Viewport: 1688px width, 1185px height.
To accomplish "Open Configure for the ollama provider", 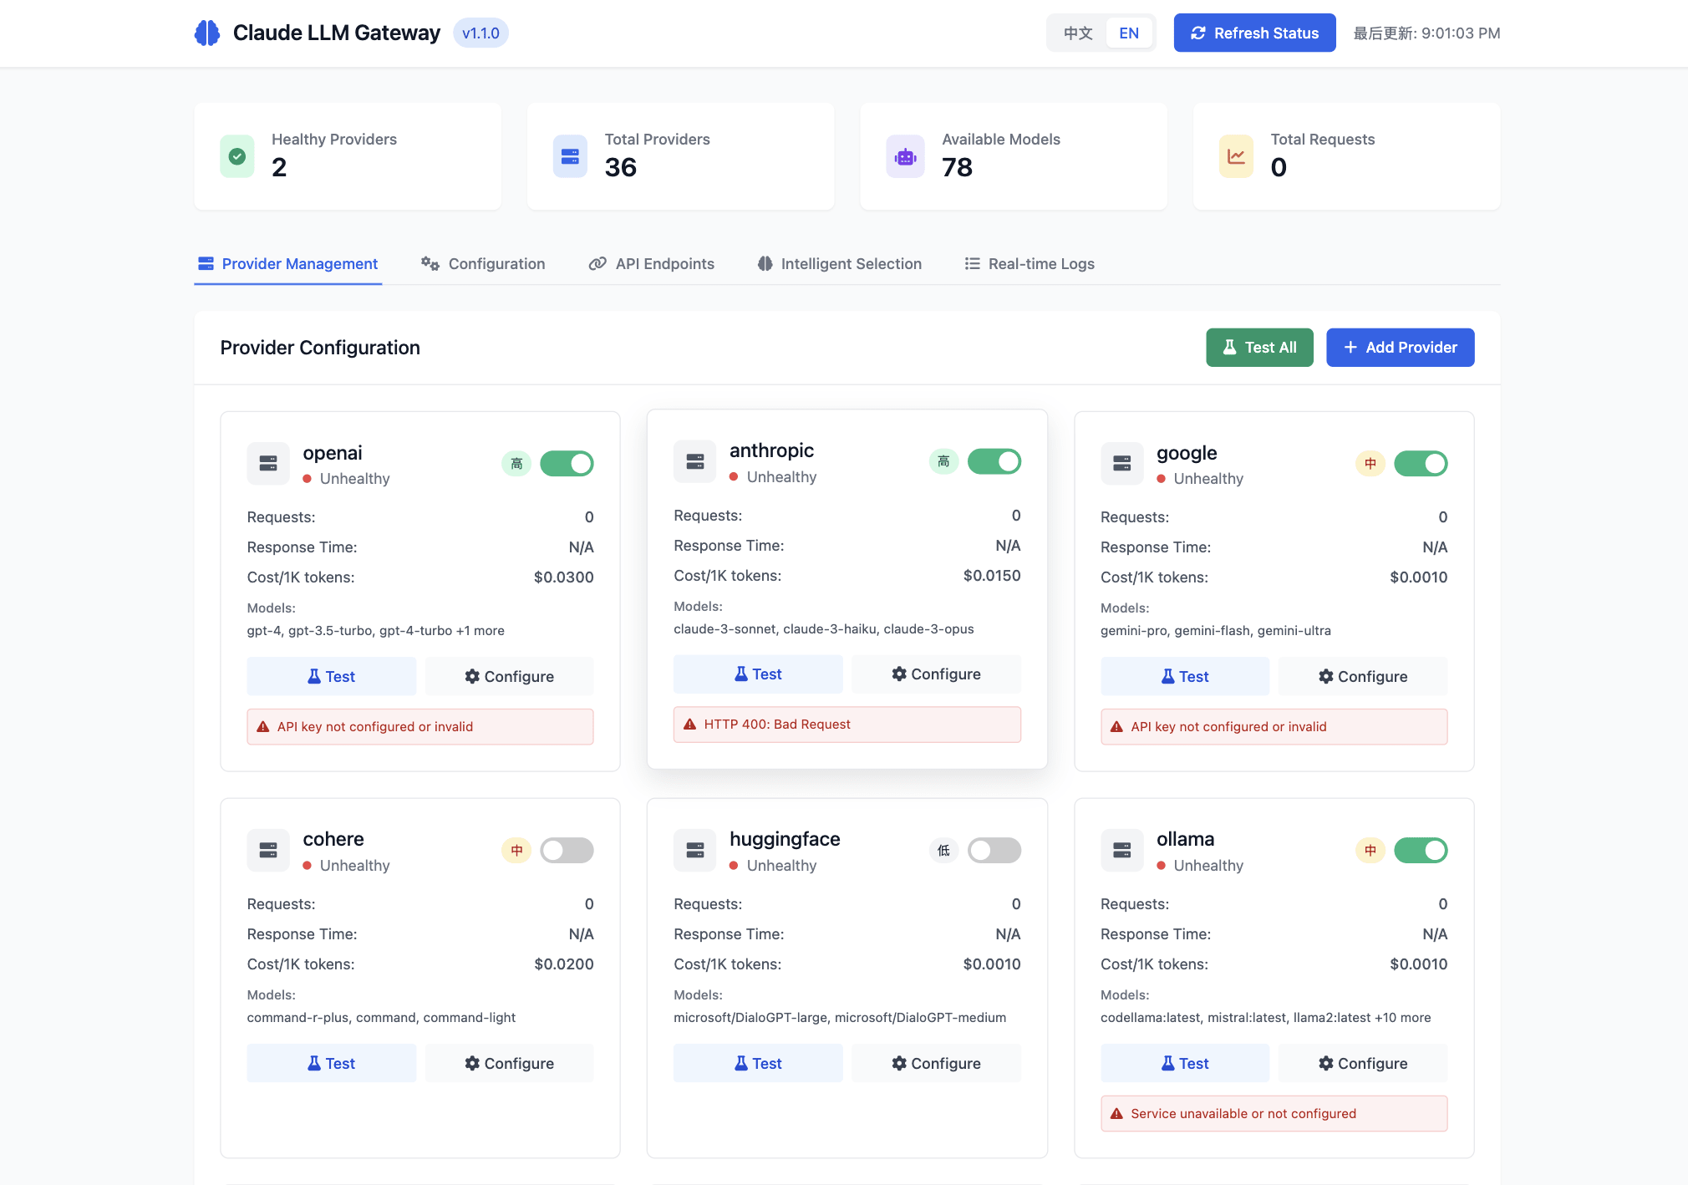I will [1362, 1062].
